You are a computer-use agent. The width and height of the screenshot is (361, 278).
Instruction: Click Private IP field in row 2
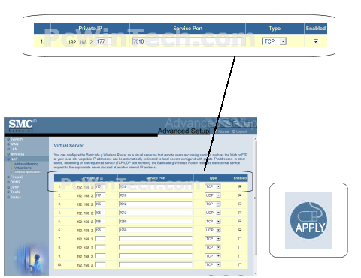(x=100, y=195)
